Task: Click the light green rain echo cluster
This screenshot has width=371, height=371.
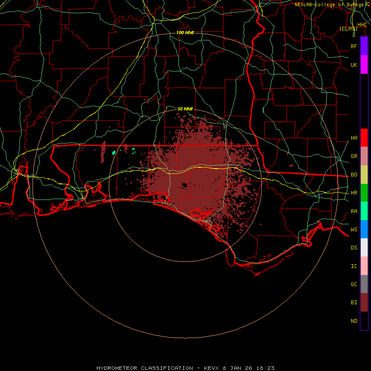Action: point(114,153)
